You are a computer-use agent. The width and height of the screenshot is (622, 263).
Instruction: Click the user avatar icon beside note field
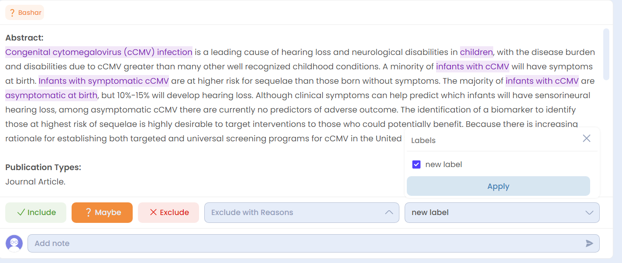click(14, 243)
